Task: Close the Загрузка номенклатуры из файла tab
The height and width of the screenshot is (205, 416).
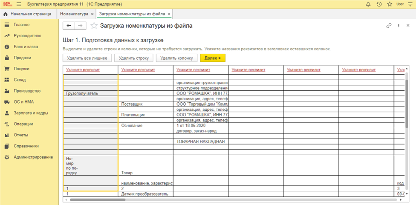Action: coord(169,14)
